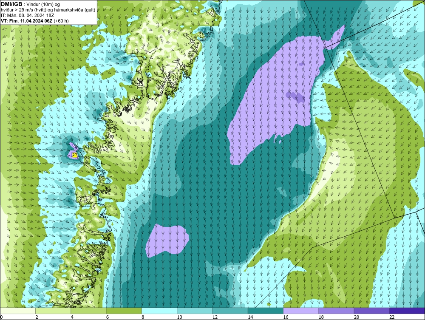
Task: Select the 20–22 m/s violet swatch
Action: (371, 311)
